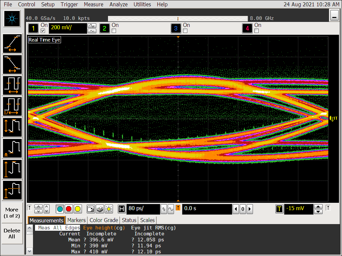Screen dimensions: 342x256
Task: Click the 0.0 s horizontal position field
Action: (207, 209)
